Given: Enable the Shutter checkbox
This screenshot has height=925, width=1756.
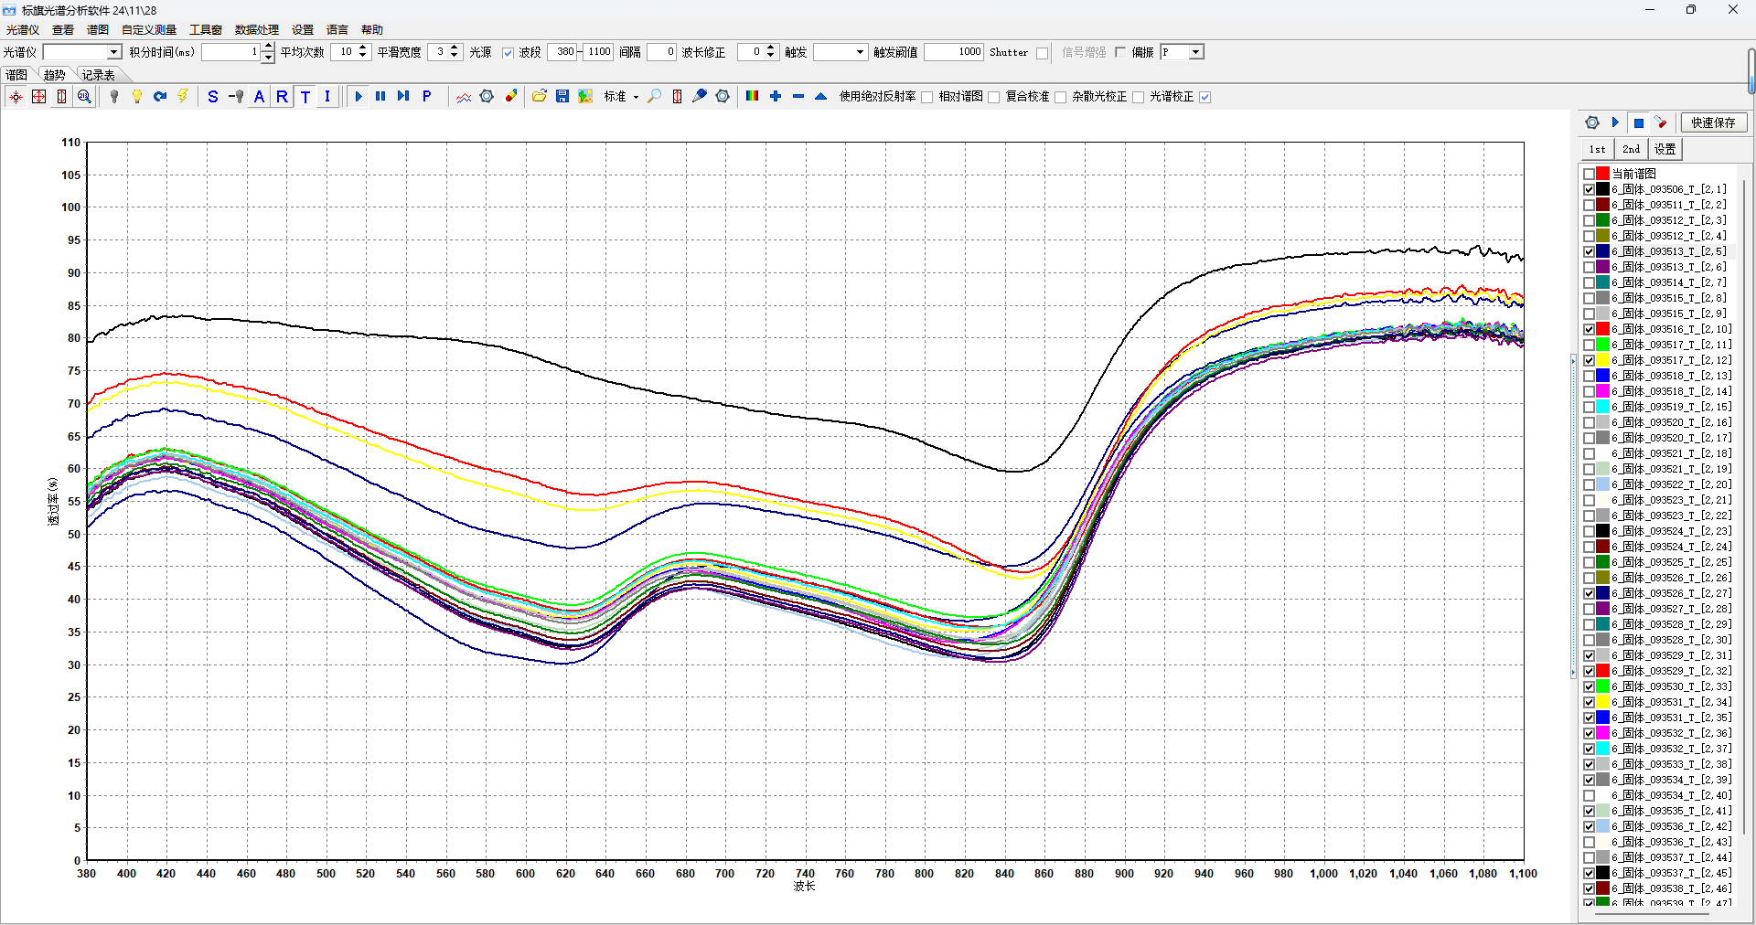Looking at the screenshot, I should 1042,53.
